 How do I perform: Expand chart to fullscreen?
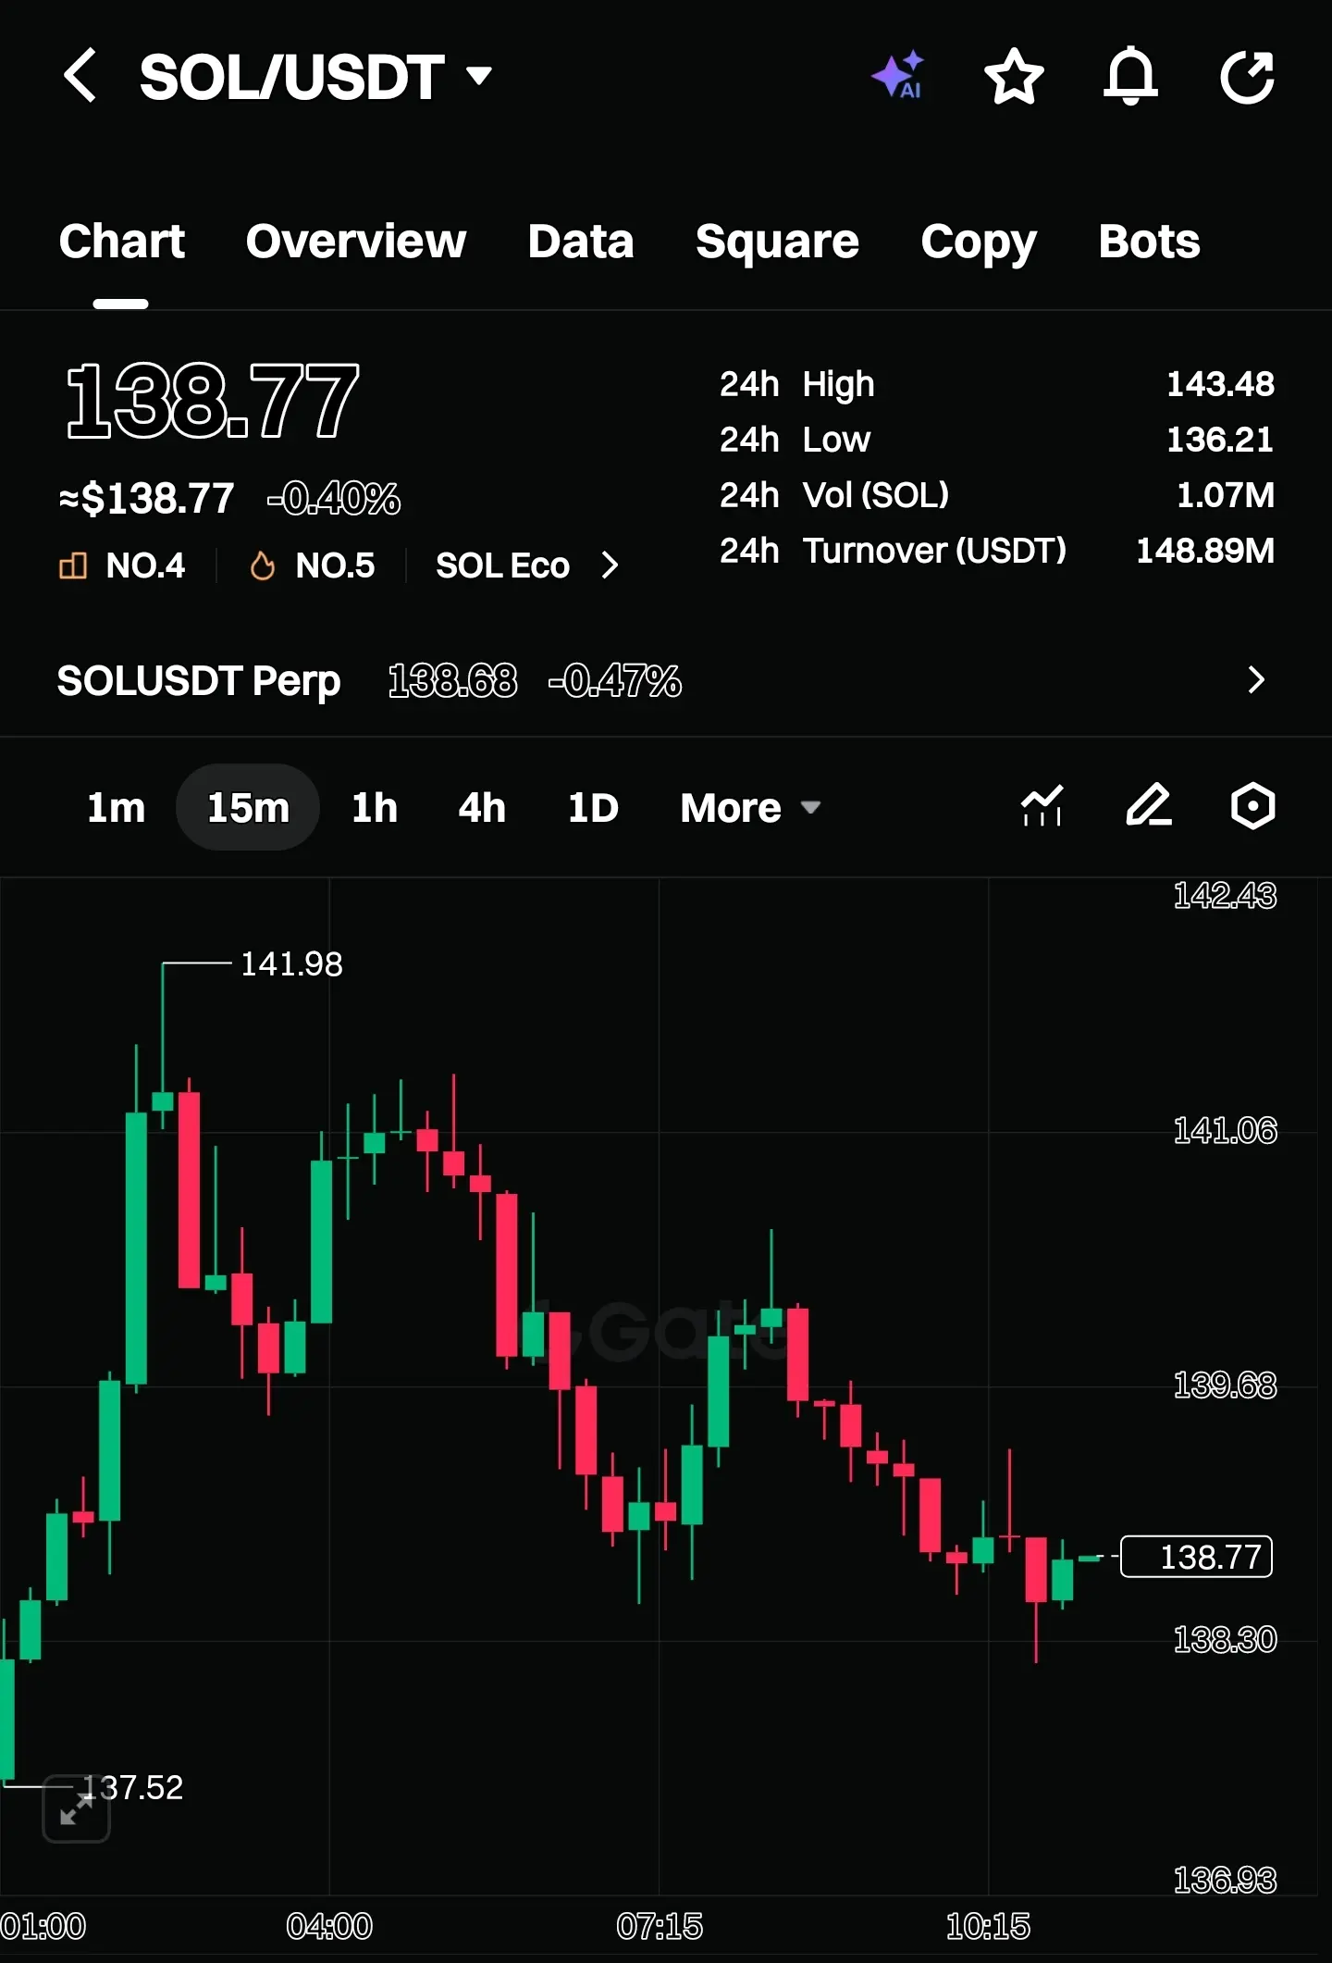pyautogui.click(x=77, y=1809)
